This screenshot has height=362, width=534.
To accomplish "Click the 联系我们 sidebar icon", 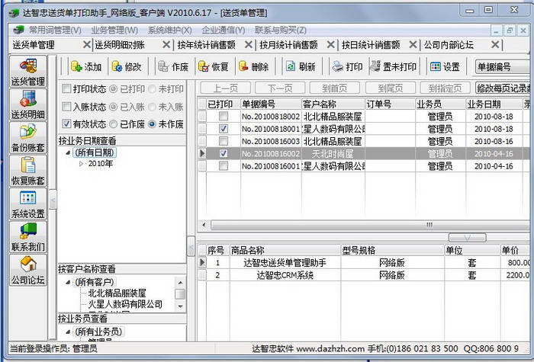I will (x=28, y=237).
